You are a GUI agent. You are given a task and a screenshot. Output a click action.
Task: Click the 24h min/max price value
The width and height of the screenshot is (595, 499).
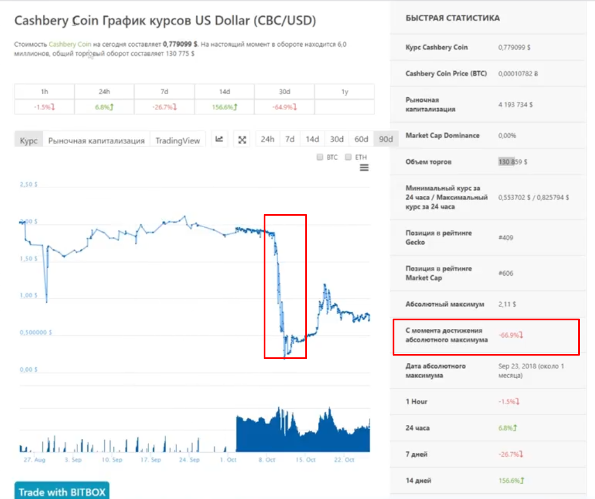[534, 198]
